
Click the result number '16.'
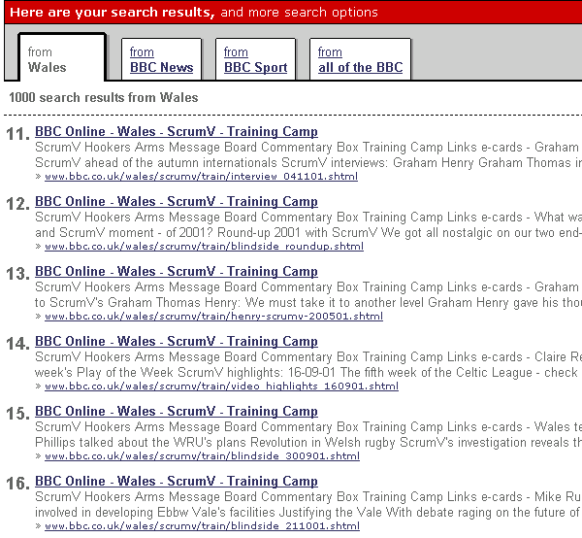tap(17, 483)
